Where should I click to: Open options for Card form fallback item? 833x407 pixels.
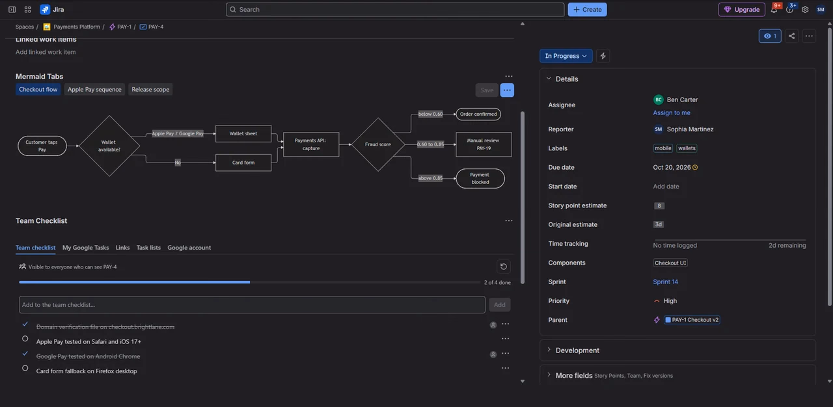pyautogui.click(x=505, y=368)
